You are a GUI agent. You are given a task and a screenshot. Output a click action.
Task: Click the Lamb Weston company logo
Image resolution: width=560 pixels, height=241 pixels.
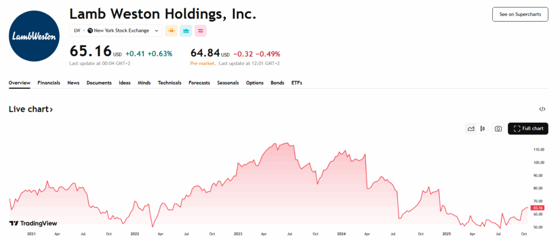click(35, 36)
